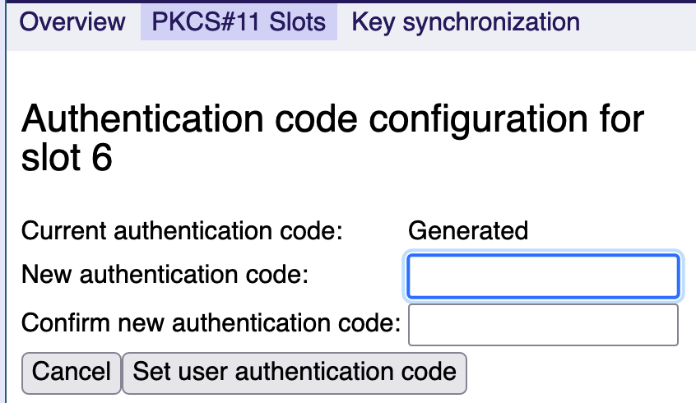Viewport: 696px width, 403px height.
Task: Go to the Key synchronization tab
Action: (465, 21)
